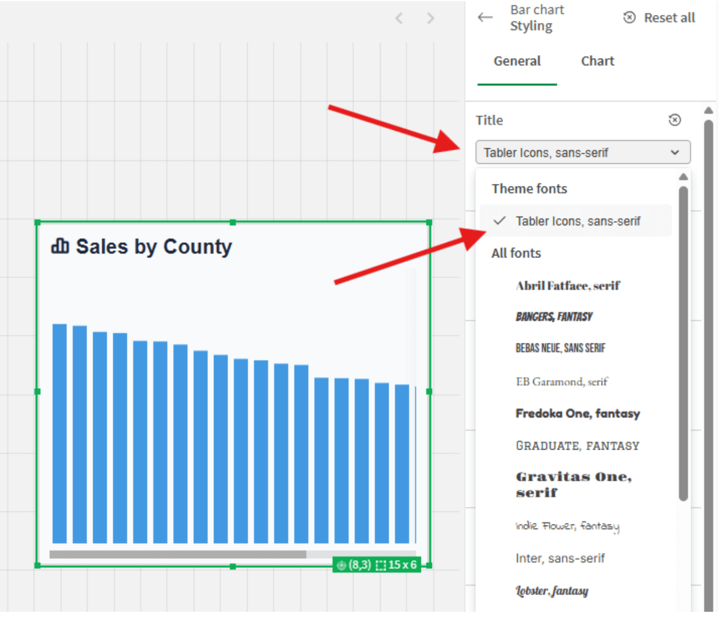Screen dimensions: 721x618
Task: Reset the Title styling with the reset icon
Action: click(x=675, y=120)
